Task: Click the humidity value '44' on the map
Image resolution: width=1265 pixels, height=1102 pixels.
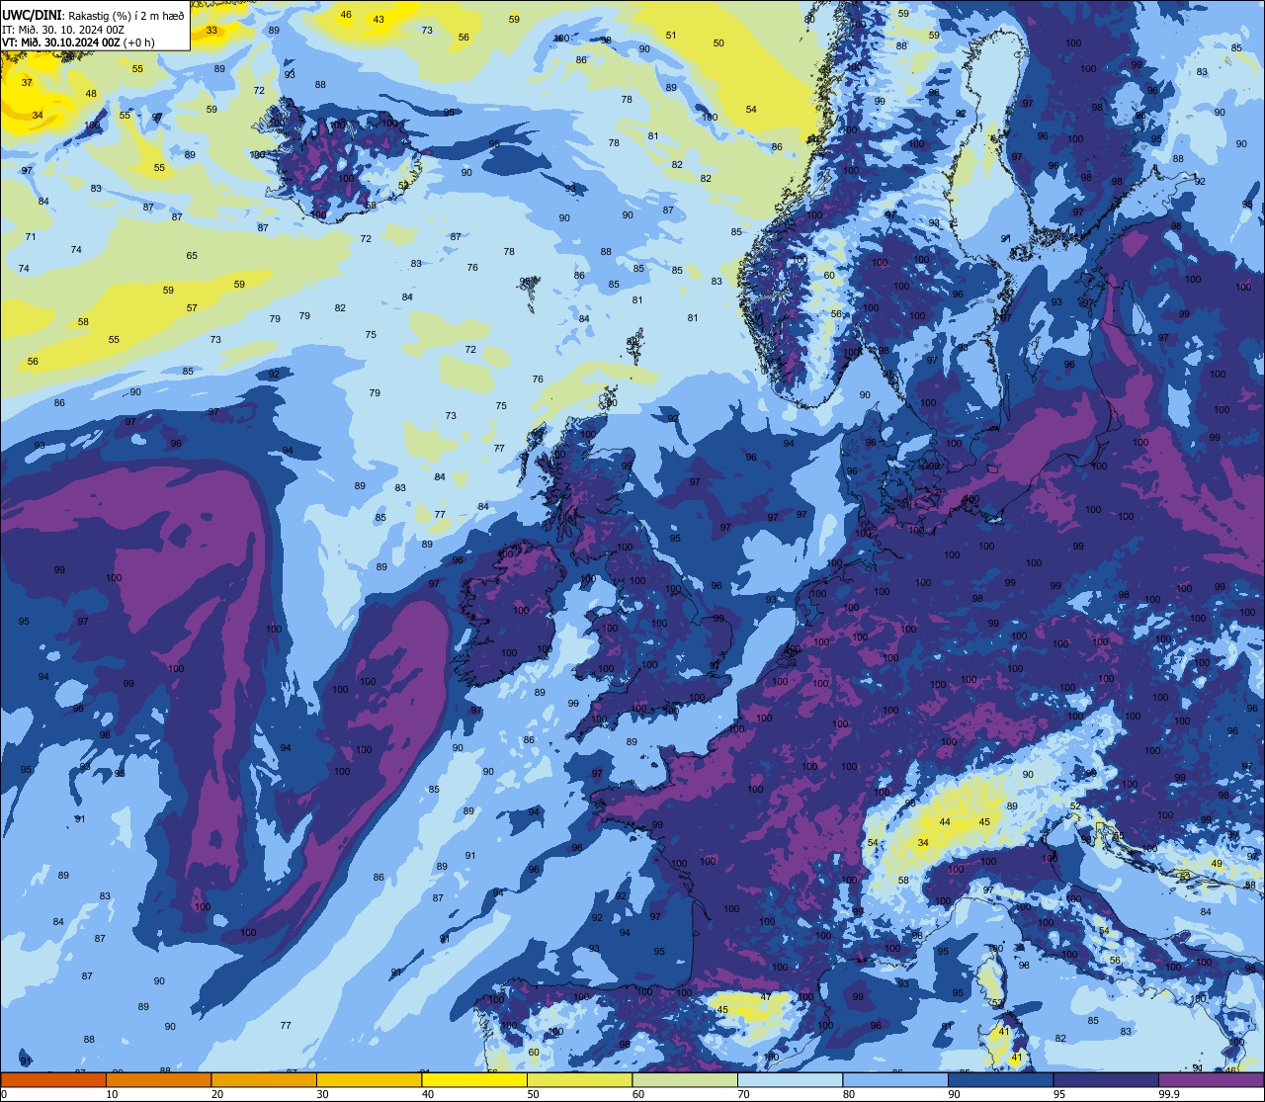Action: 945,822
